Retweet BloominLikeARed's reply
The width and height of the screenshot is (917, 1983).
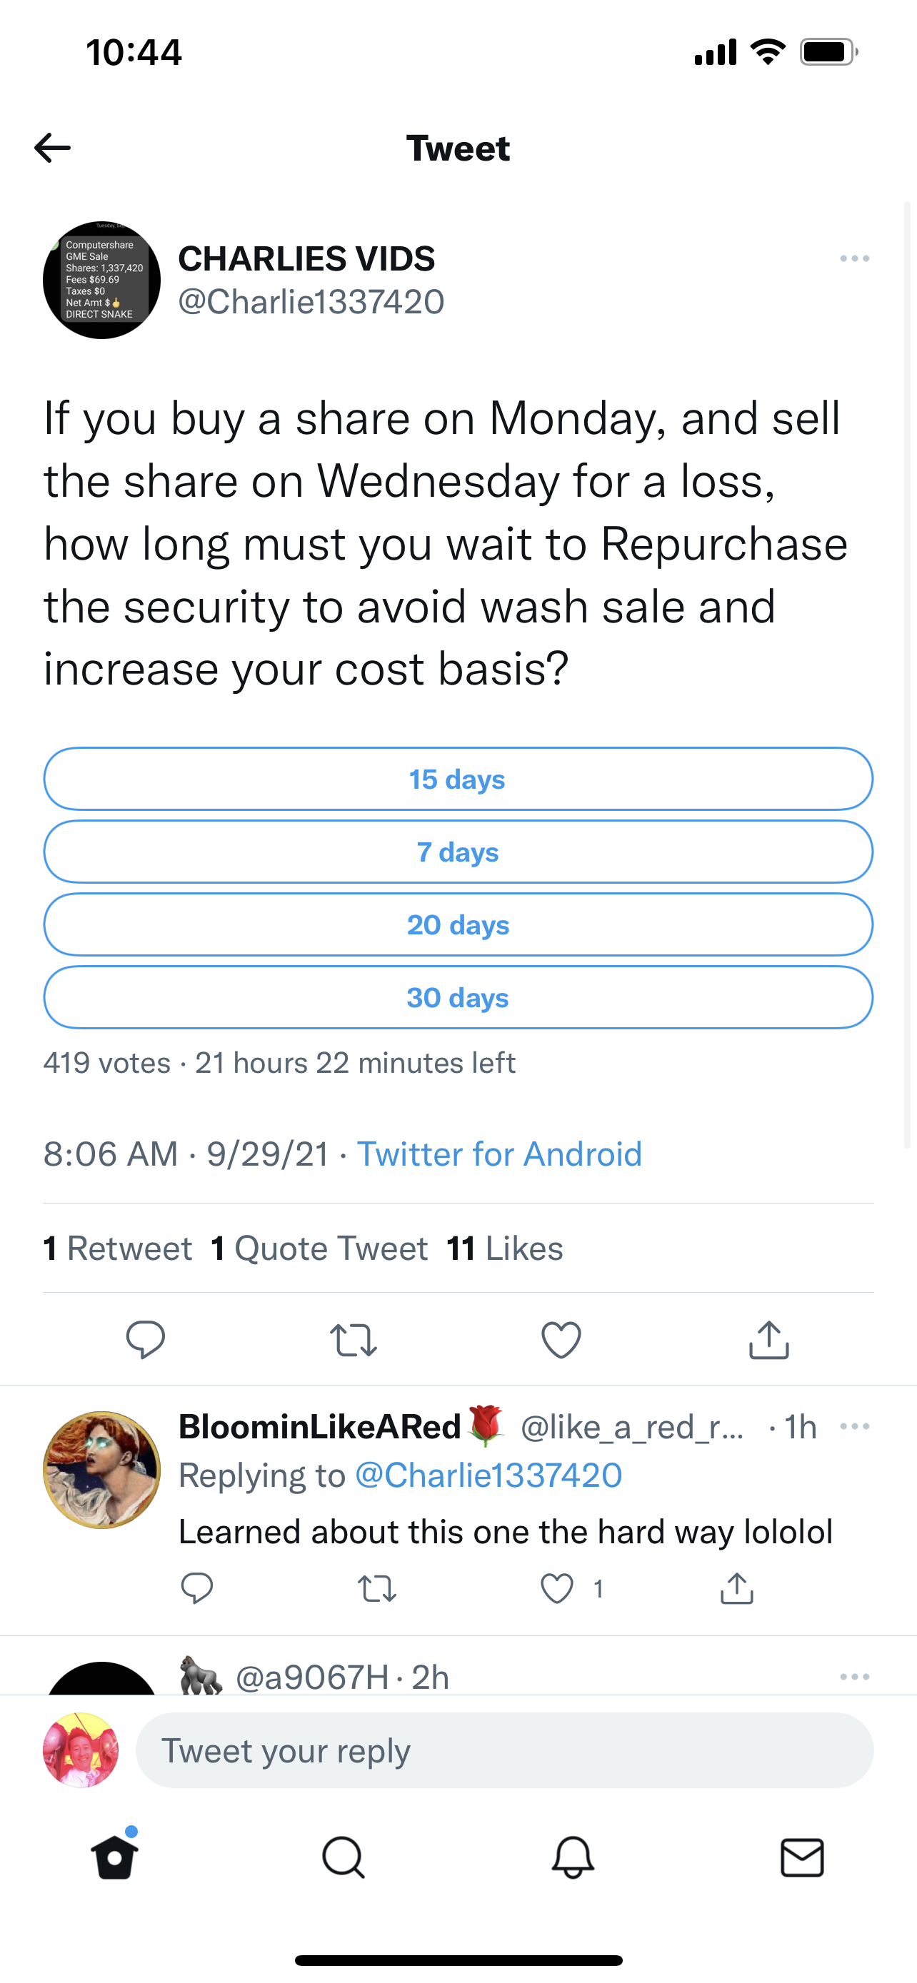point(377,1588)
